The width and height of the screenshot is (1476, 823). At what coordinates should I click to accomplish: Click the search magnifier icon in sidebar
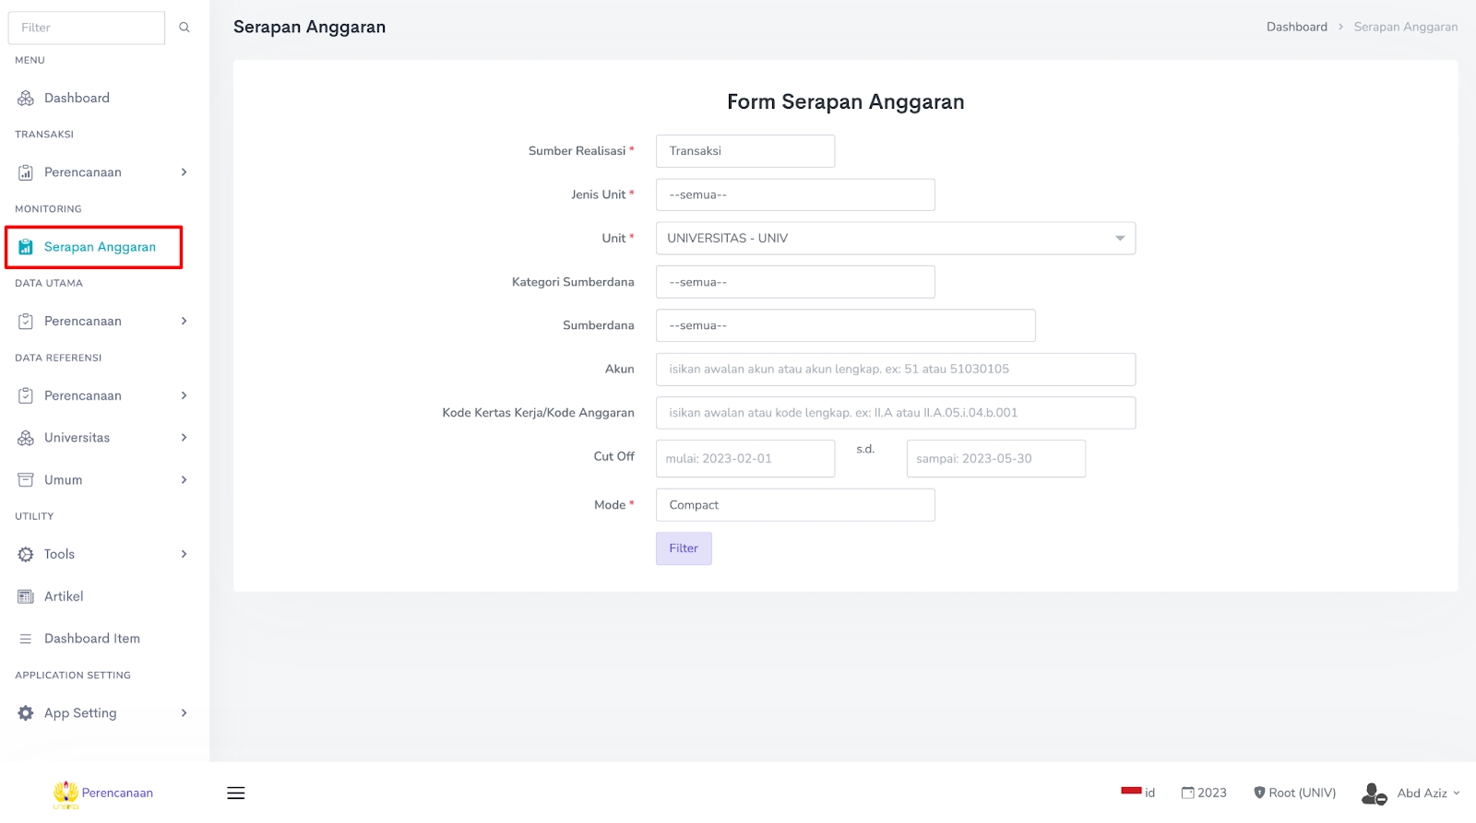(184, 28)
